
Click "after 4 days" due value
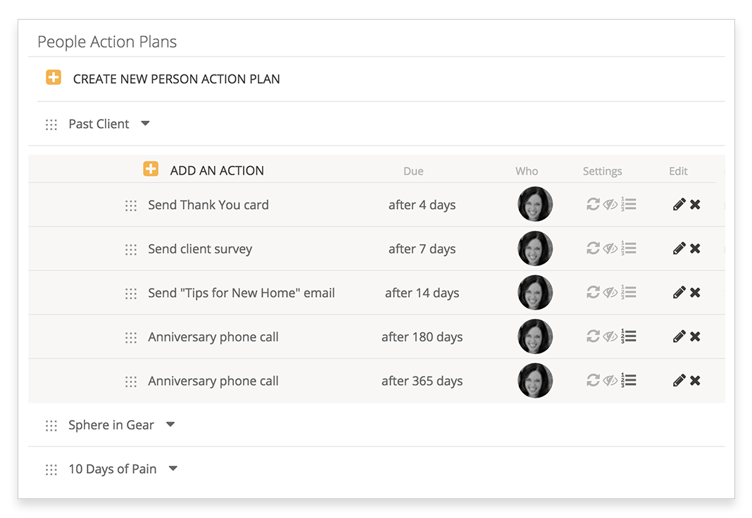(x=422, y=205)
